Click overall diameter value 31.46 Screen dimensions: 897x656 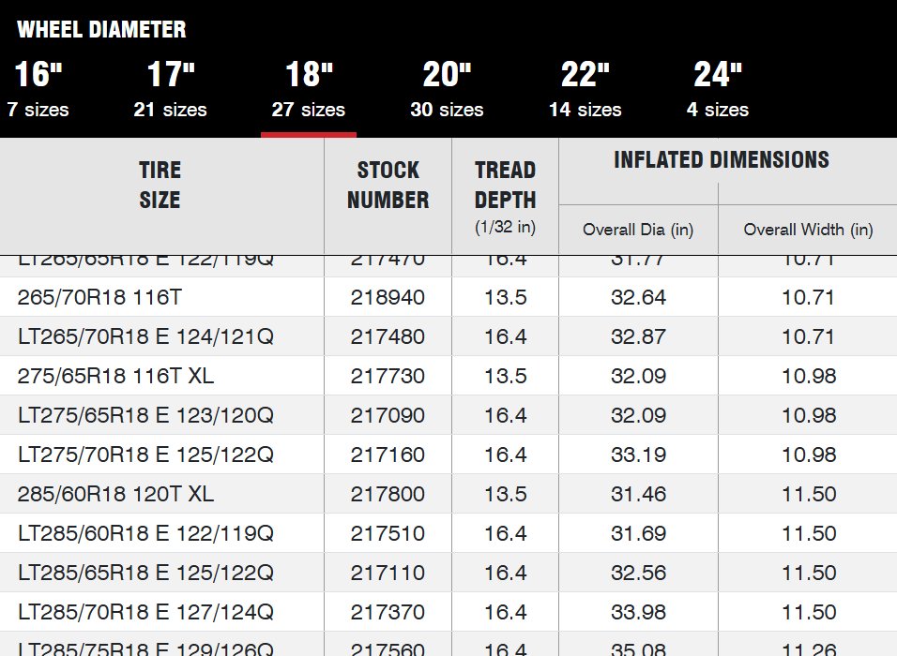click(x=638, y=494)
